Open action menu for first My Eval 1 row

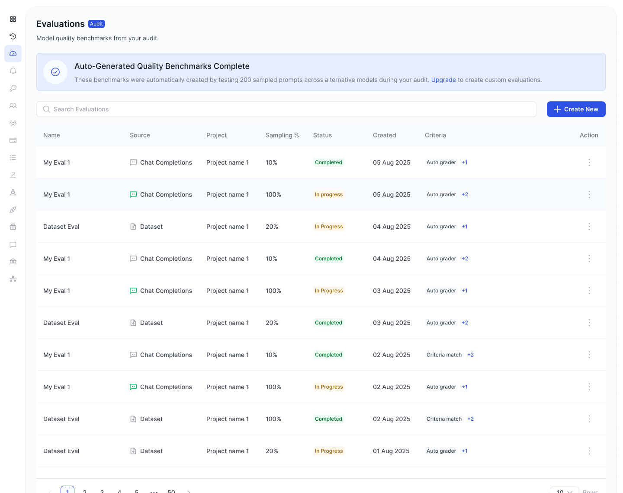pyautogui.click(x=589, y=162)
